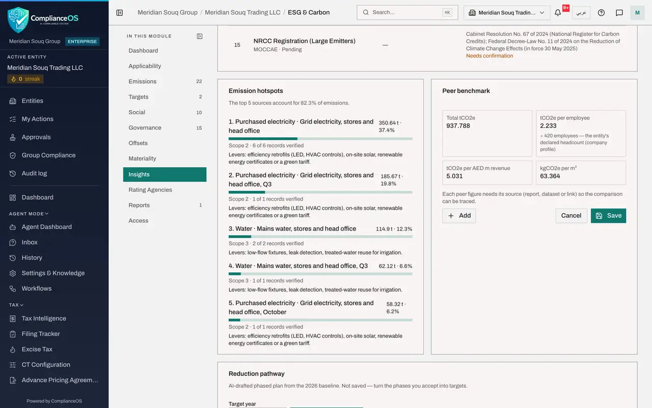Viewport: 652px width, 408px height.
Task: Collapse the Agent Mode section
Action: [x=29, y=214]
